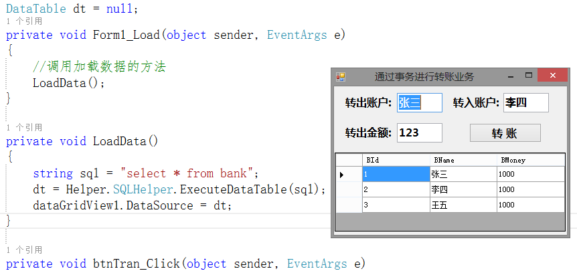Focus the 转入账户 input containing 李四
Viewport: 577px width, 273px height.
(x=526, y=102)
